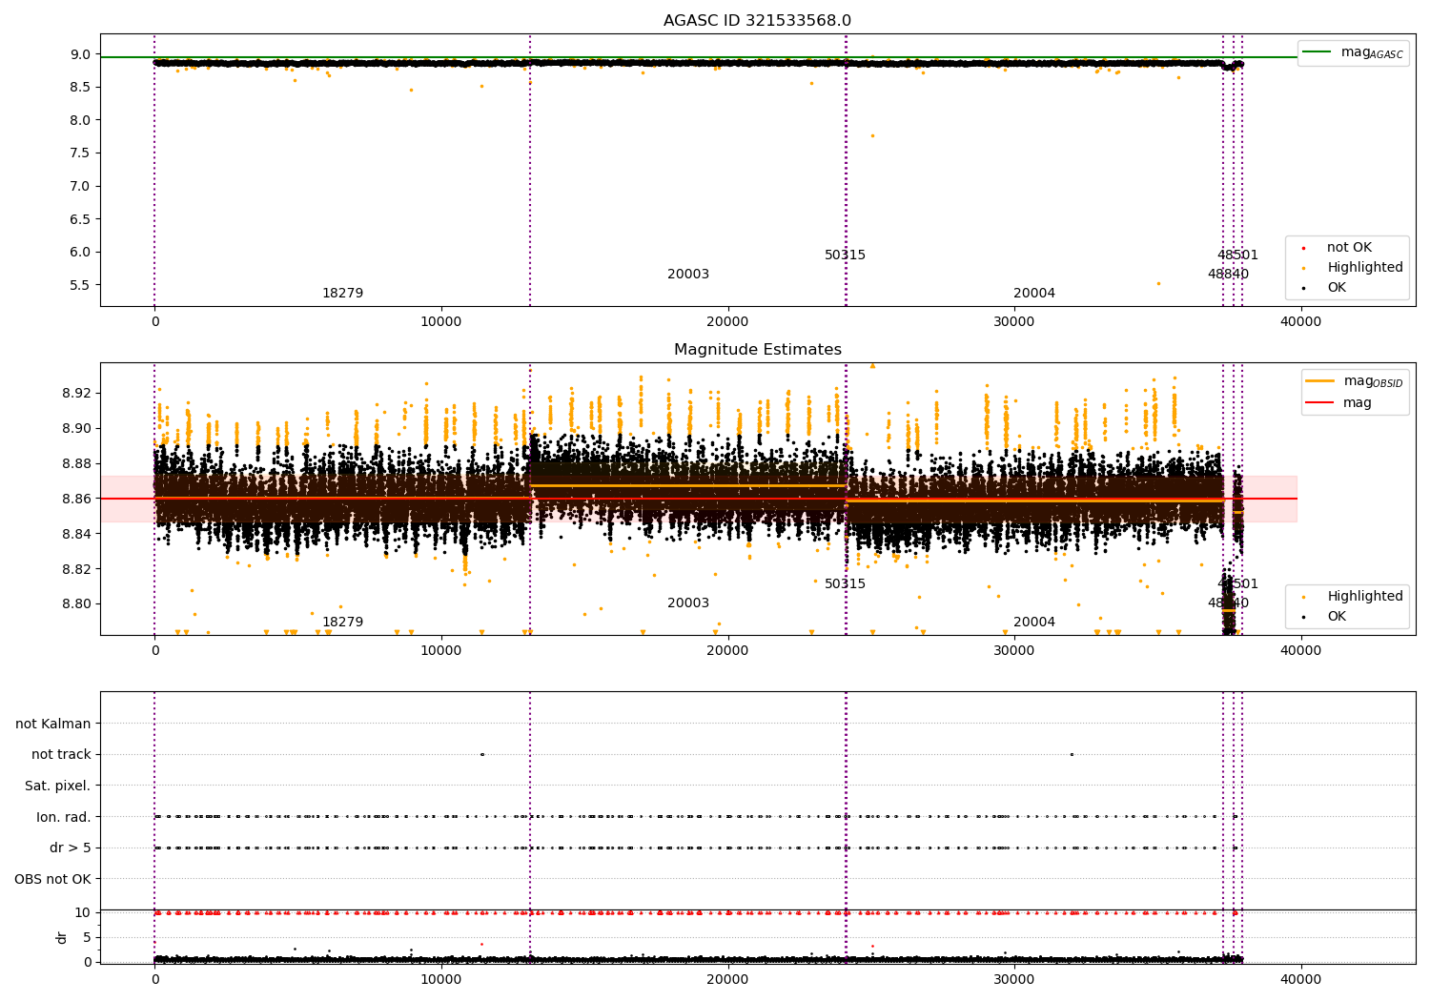Click x-axis tick 20000 under the bottom plot
This screenshot has height=1001, width=1430.
[727, 979]
